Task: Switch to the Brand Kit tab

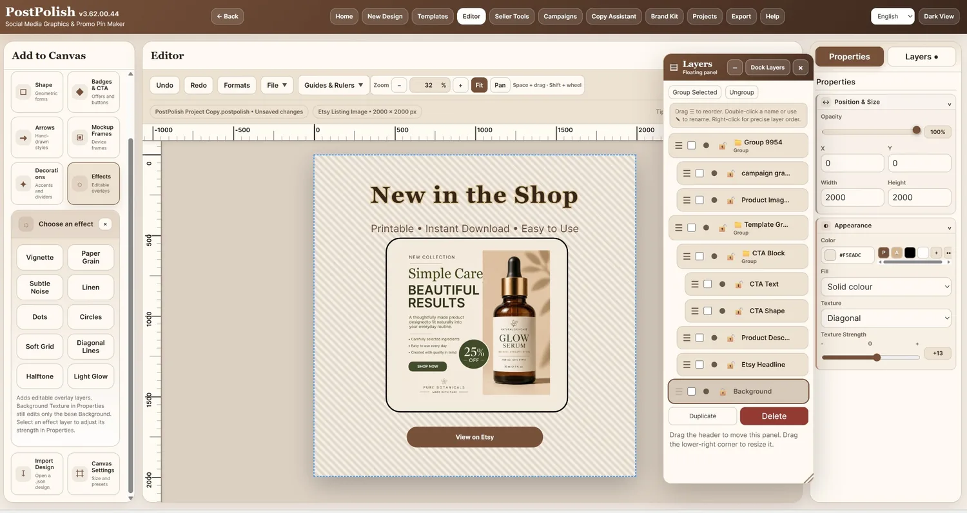Action: [664, 16]
